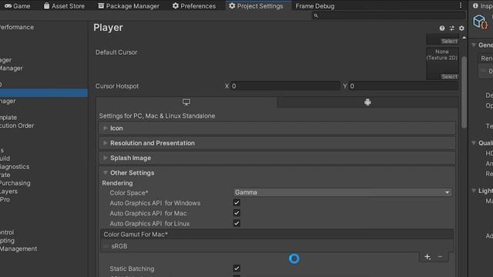The height and width of the screenshot is (277, 493).
Task: Select the Performance settings category
Action: point(17,28)
